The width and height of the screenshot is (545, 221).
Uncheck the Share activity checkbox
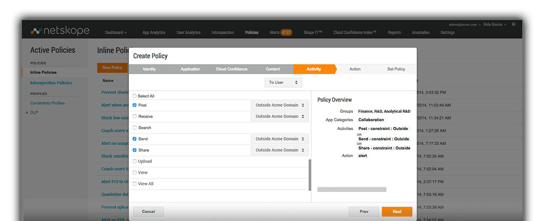pyautogui.click(x=134, y=150)
